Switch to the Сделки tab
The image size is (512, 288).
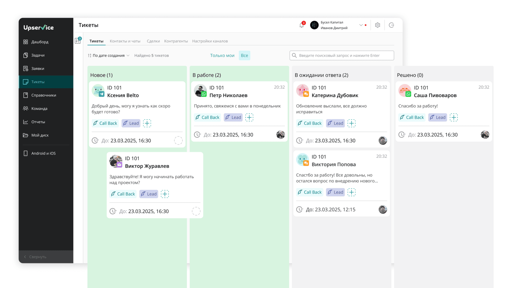point(153,41)
